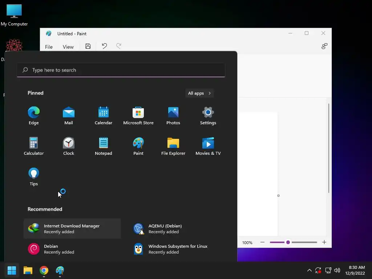Open recommended AQEMU (Debian) entry
This screenshot has width=372, height=279.
coord(177,229)
